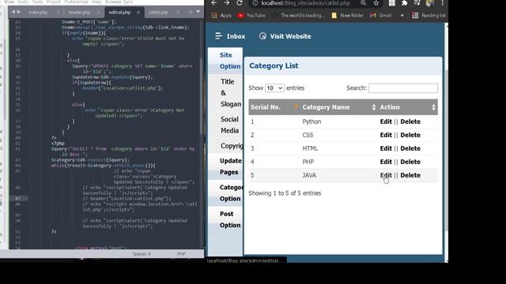
Task: Open the browser extensions puzzle icon
Action: point(404,3)
